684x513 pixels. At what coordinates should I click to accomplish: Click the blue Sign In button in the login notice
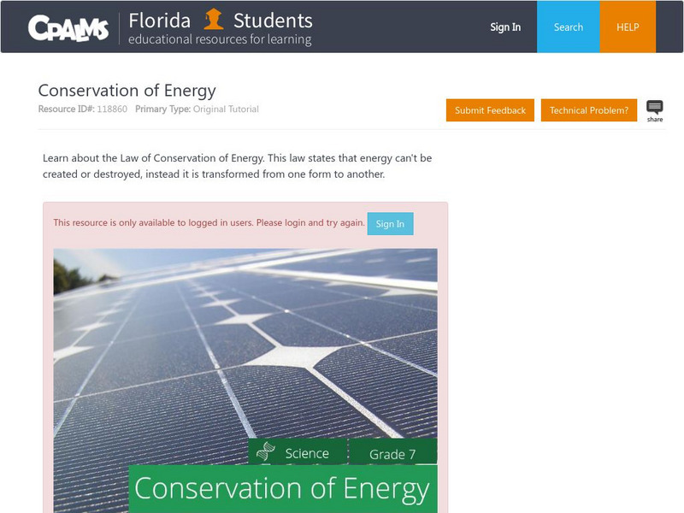pyautogui.click(x=390, y=224)
